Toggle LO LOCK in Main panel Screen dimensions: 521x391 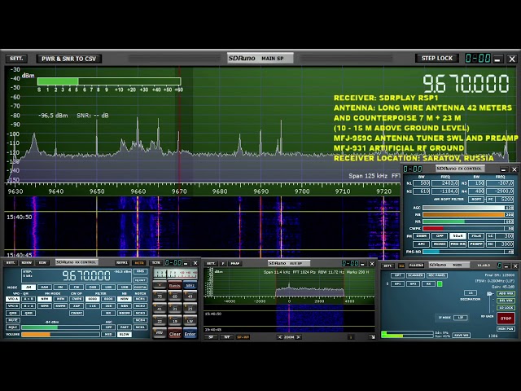click(506, 308)
